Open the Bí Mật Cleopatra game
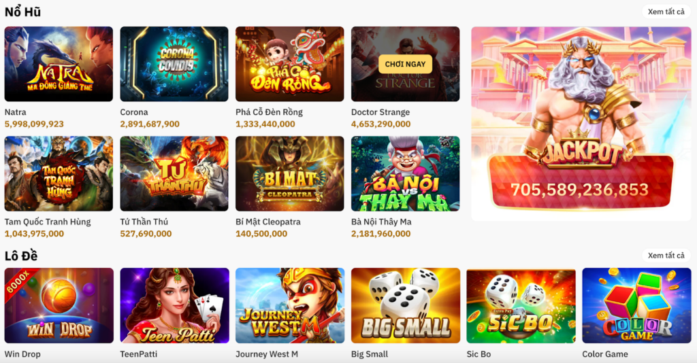697x363 pixels. pyautogui.click(x=290, y=173)
